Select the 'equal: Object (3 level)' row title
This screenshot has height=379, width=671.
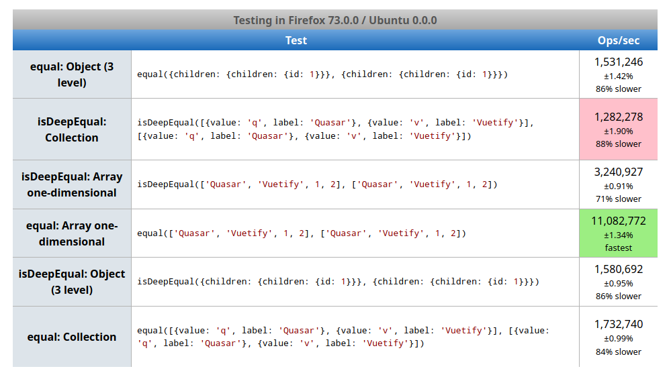click(x=72, y=74)
